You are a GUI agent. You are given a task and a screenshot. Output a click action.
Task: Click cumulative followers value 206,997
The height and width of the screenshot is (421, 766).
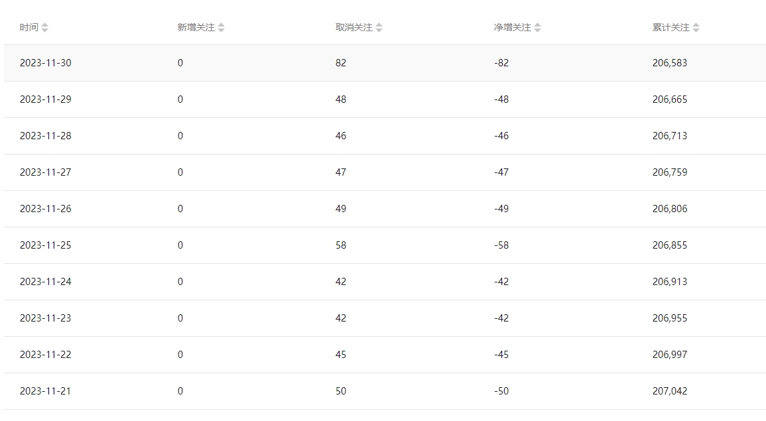pos(670,355)
